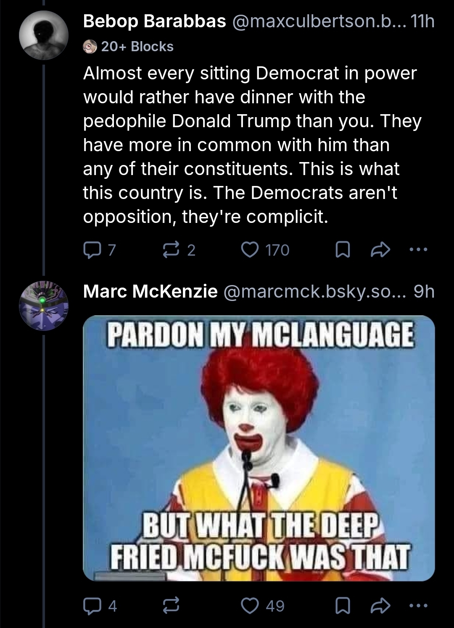Enlarge the Ronald McDonald meme image

259,448
